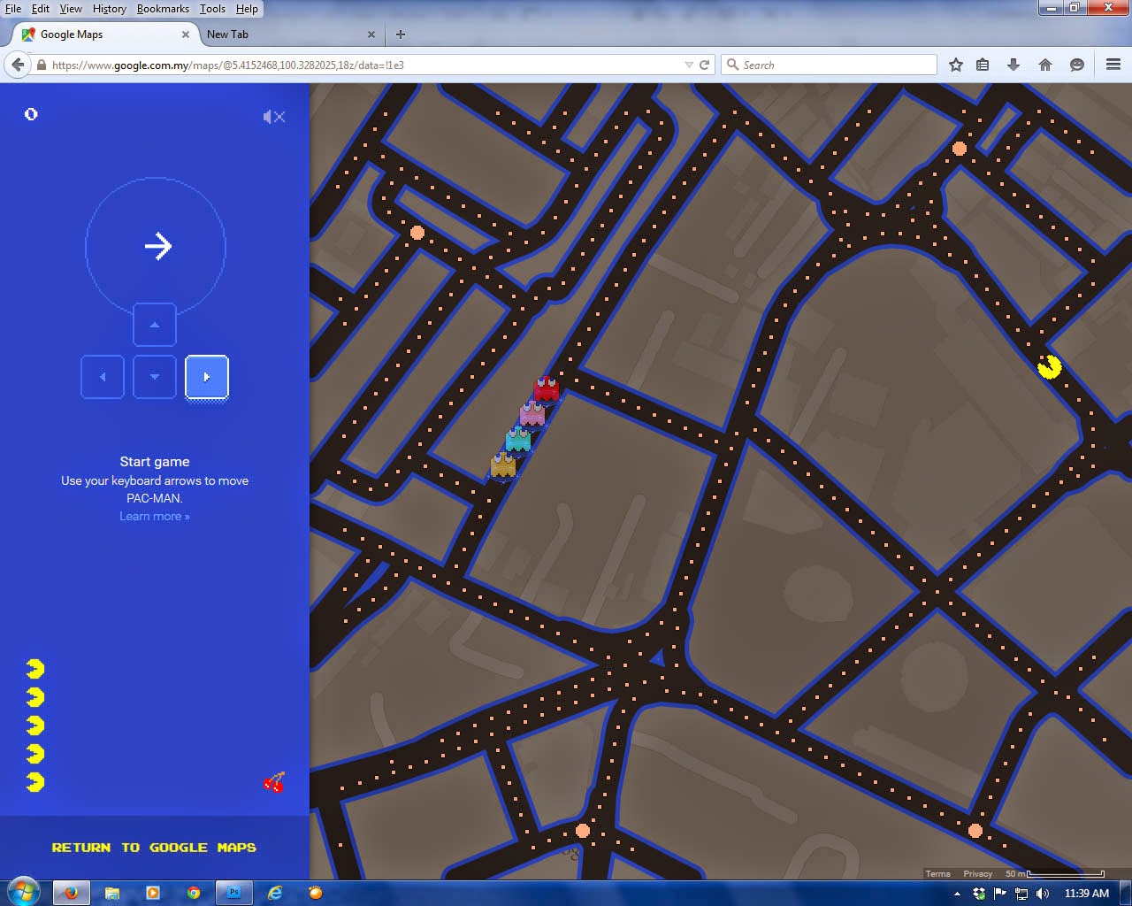Viewport: 1132px width, 906px height.
Task: Click the orange ghost Clyde
Action: point(503,465)
